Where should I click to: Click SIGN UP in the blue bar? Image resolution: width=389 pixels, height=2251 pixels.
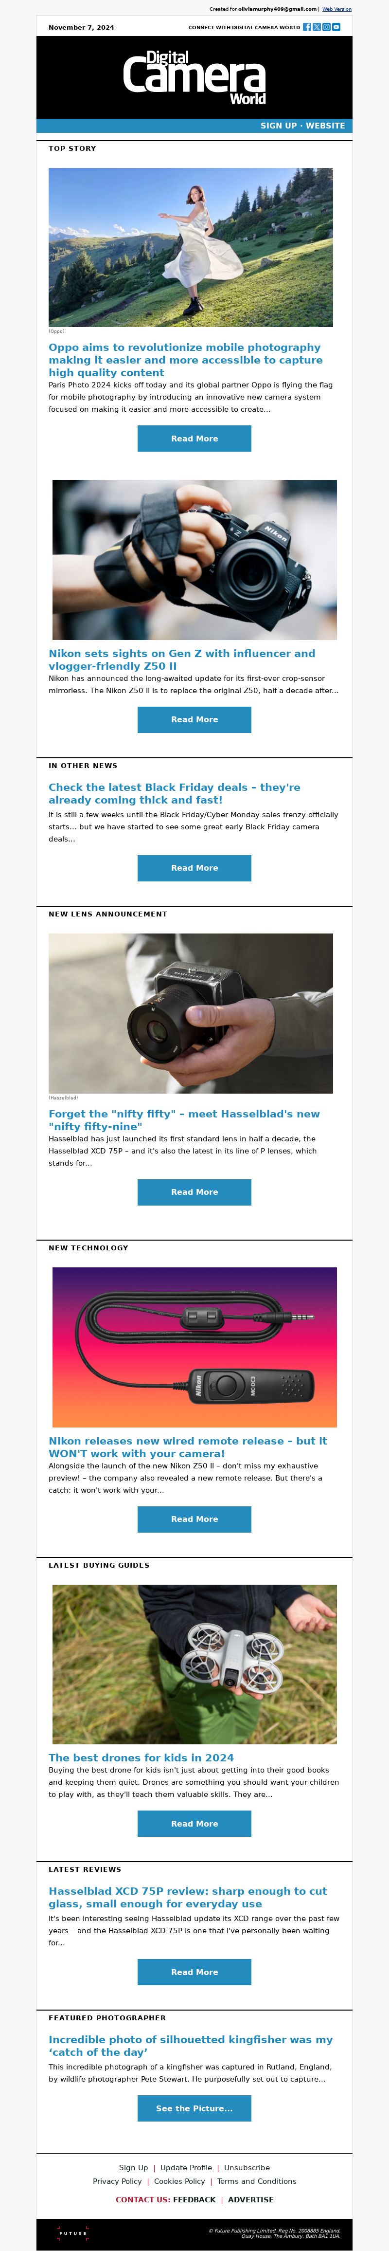[278, 126]
